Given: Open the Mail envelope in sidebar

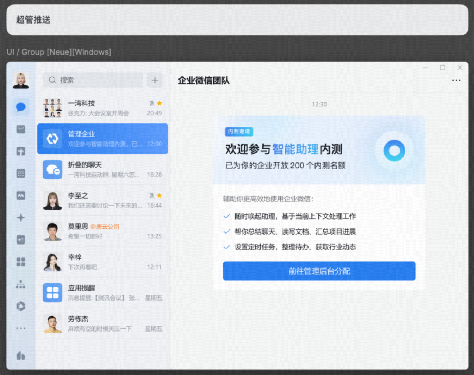Looking at the screenshot, I should point(21,129).
